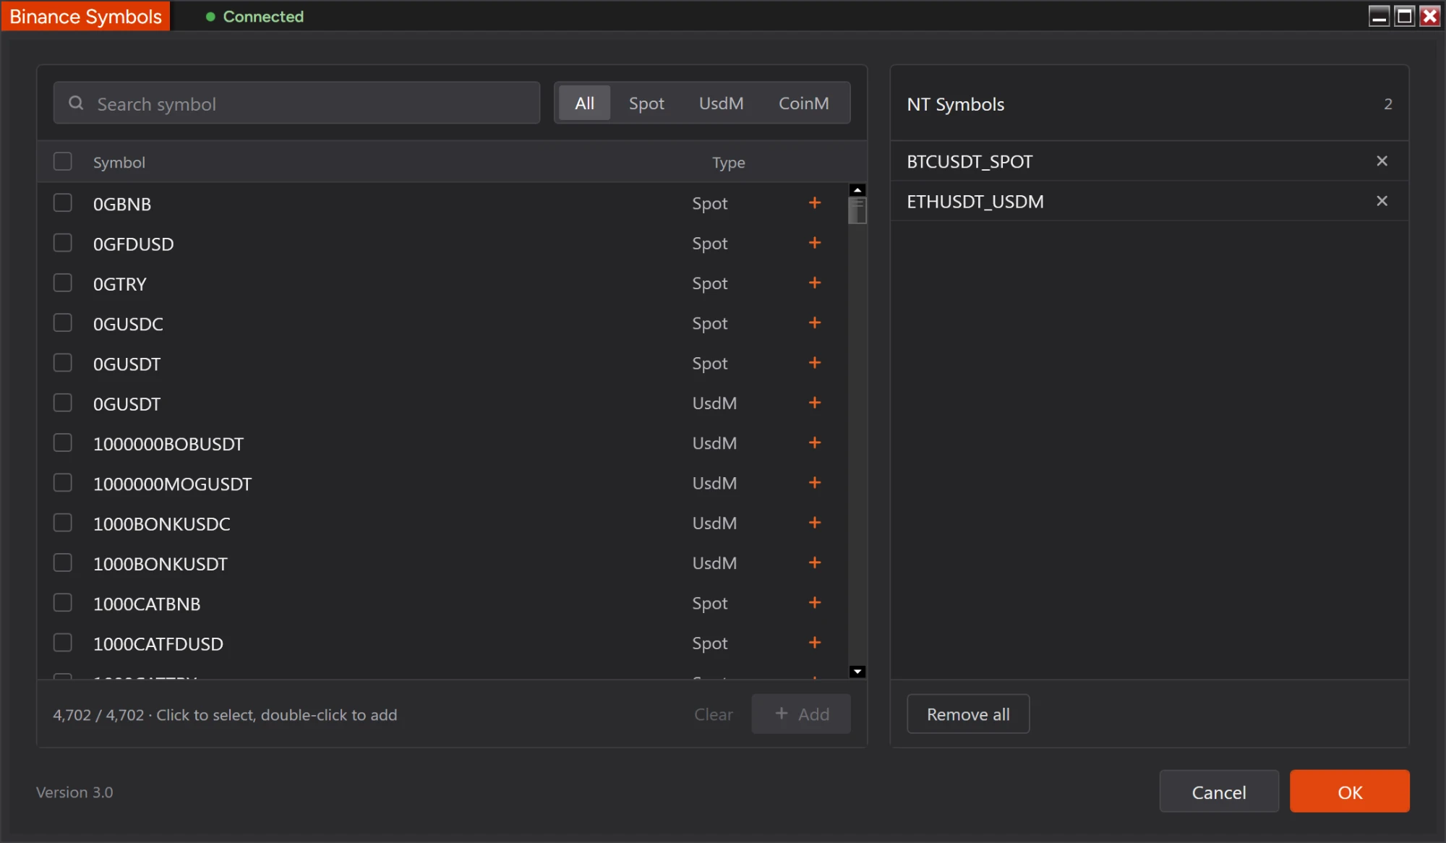
Task: Add the UsdM 0GUSDT plus icon
Action: pyautogui.click(x=815, y=403)
